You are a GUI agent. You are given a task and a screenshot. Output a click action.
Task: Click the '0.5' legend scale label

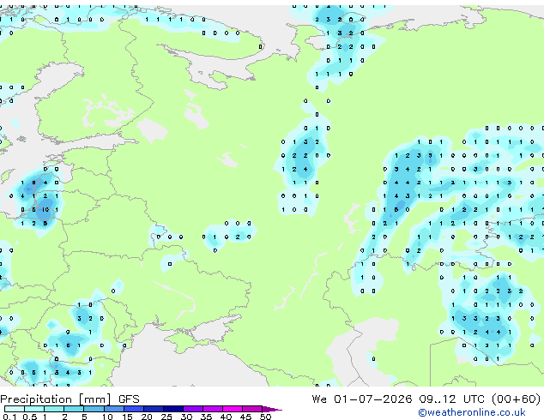pyautogui.click(x=30, y=417)
